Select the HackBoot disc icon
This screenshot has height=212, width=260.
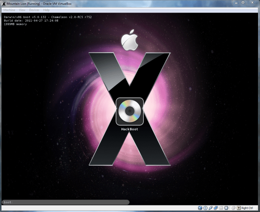coord(130,111)
